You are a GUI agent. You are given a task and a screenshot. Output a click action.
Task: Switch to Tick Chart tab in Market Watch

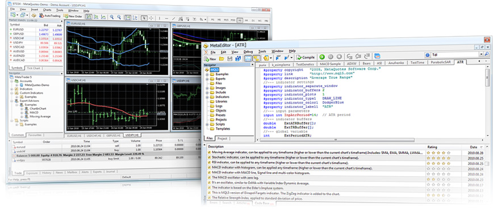34,68
